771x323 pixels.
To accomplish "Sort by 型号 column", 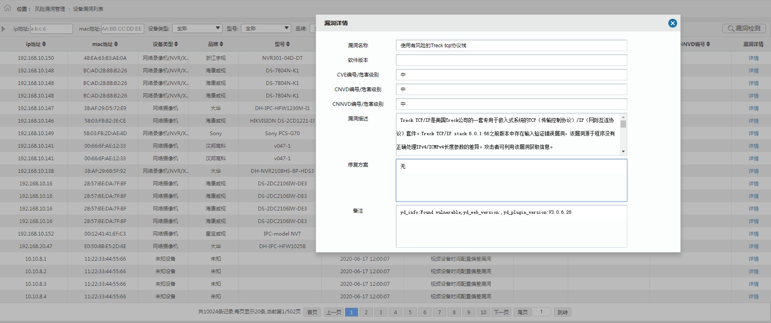I will pos(282,44).
